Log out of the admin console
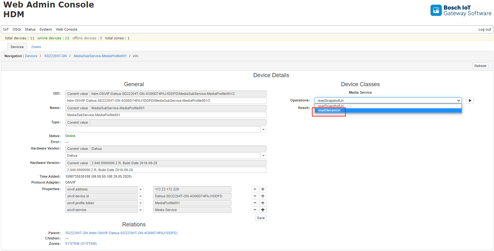Image resolution: width=494 pixels, height=251 pixels. (x=484, y=29)
